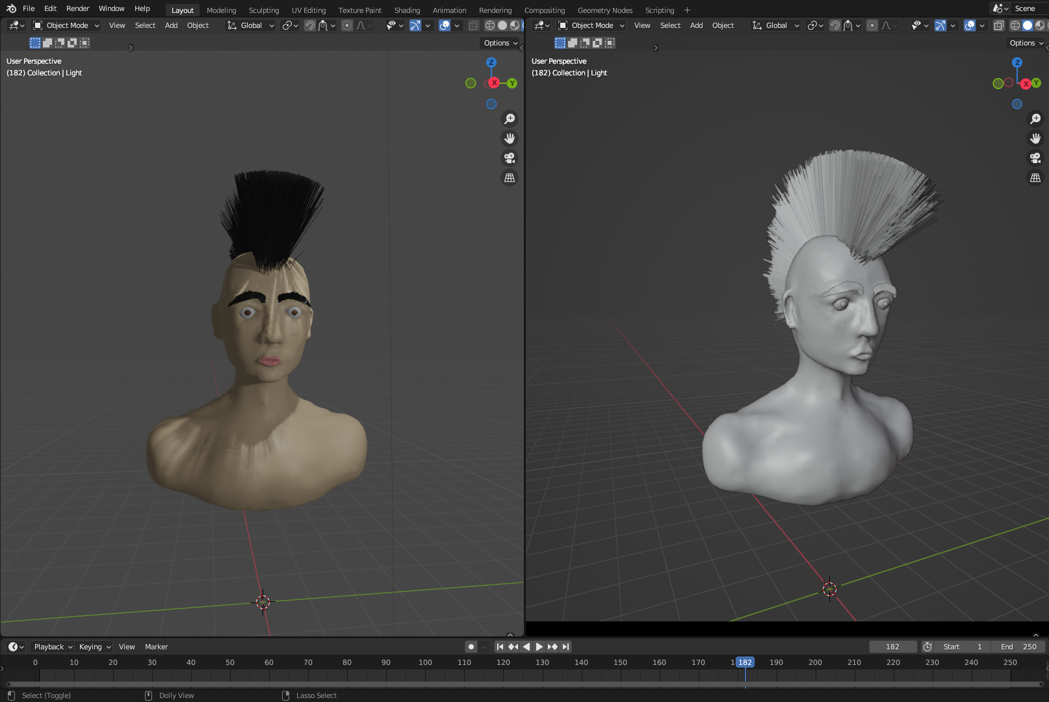The width and height of the screenshot is (1049, 702).
Task: Click the Z axis on left viewport gizmo
Action: tap(491, 62)
